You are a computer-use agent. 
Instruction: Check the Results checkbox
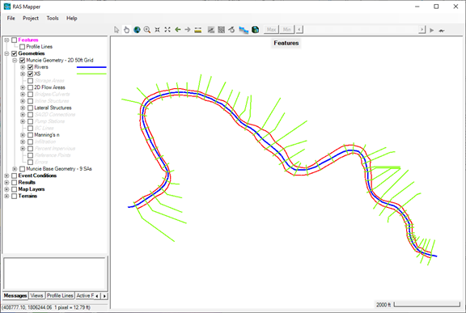coord(14,183)
